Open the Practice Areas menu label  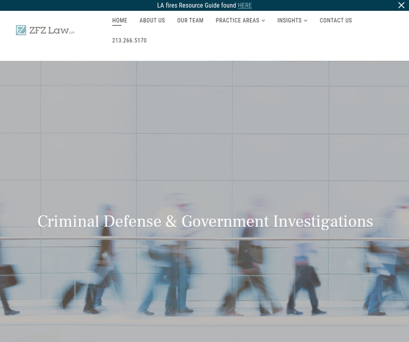coord(237,21)
